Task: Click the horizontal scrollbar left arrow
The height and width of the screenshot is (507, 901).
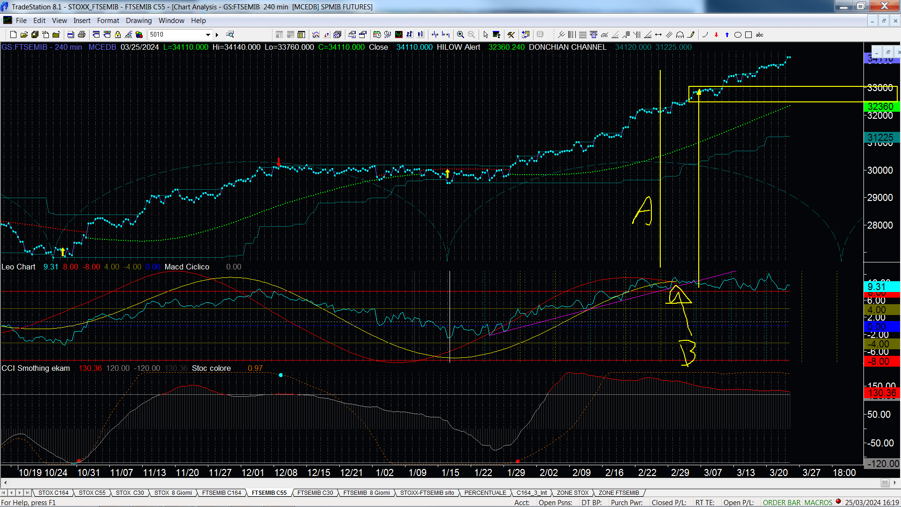Action: pyautogui.click(x=5, y=483)
